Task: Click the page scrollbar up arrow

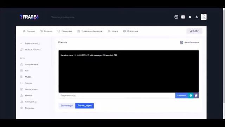Action: (x=224, y=9)
